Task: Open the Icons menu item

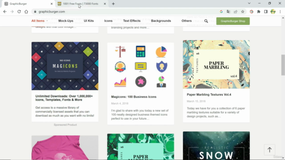Action: coord(108,21)
